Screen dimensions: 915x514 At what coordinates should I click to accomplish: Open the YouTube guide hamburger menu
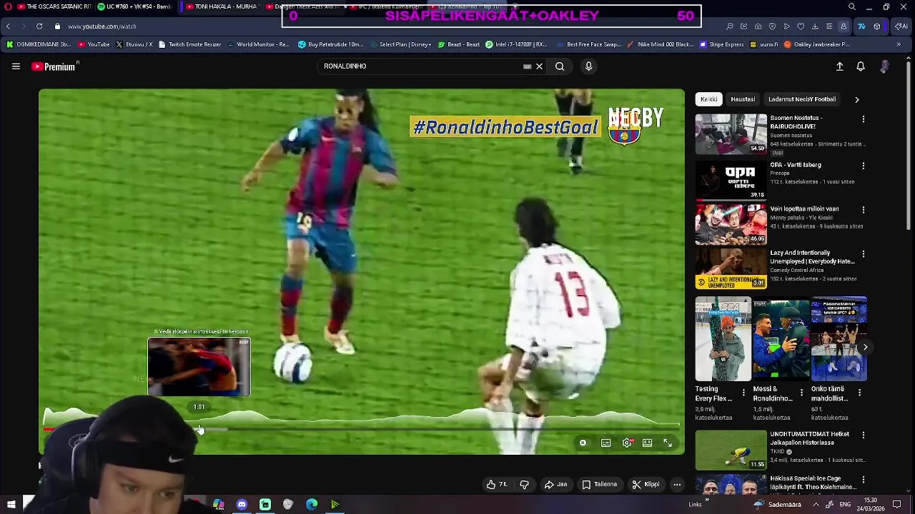[16, 66]
